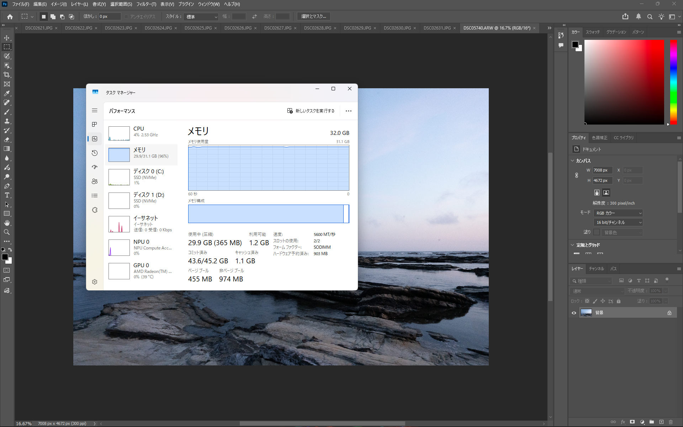Click the 選択とマスク button
683x427 pixels.
tap(313, 16)
